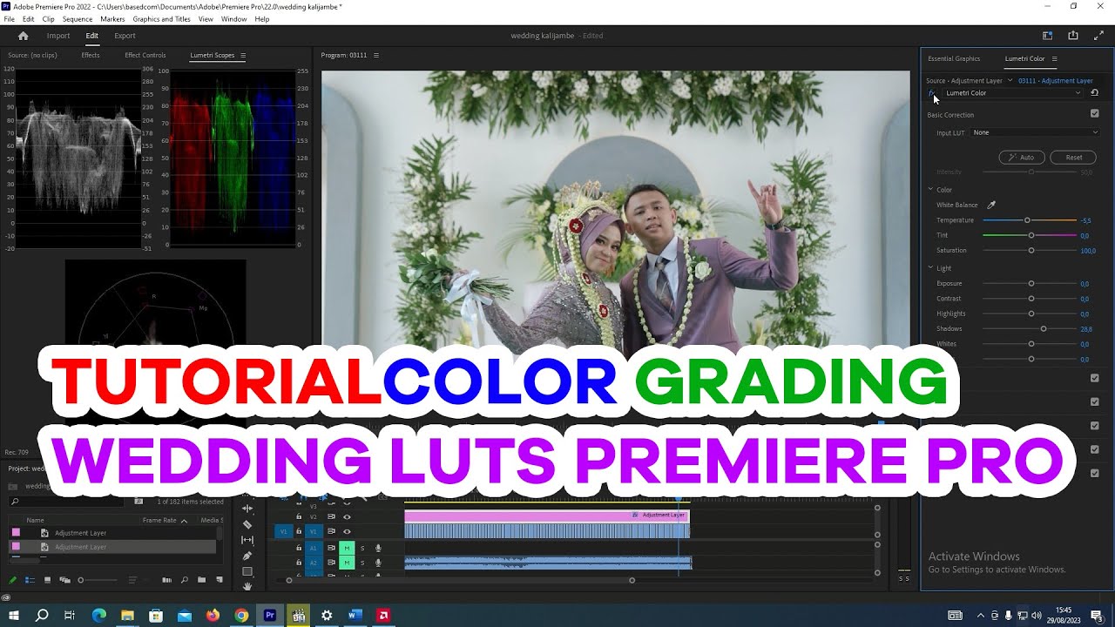Viewport: 1115px width, 627px height.
Task: Open Premiere Pro from the taskbar
Action: click(x=270, y=616)
